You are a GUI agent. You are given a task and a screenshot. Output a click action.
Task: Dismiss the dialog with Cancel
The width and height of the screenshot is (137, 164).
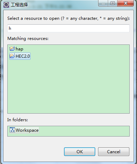click(114, 151)
